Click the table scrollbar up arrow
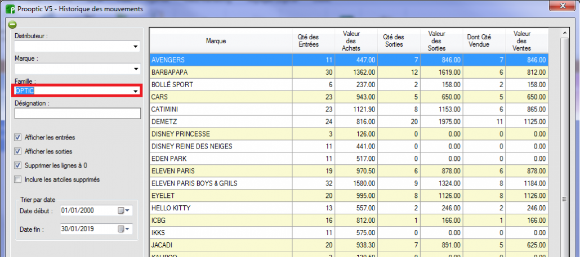This screenshot has width=580, height=257. 564,33
